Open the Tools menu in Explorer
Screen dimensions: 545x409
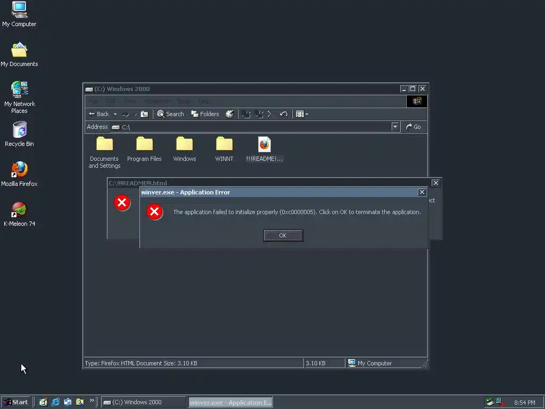point(184,101)
